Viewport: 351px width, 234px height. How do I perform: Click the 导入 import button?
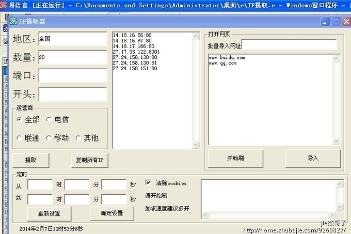[313, 158]
